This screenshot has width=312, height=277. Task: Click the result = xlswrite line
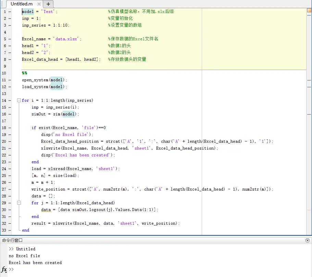105,223
